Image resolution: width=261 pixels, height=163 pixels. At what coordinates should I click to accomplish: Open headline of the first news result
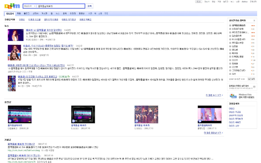click(x=44, y=30)
